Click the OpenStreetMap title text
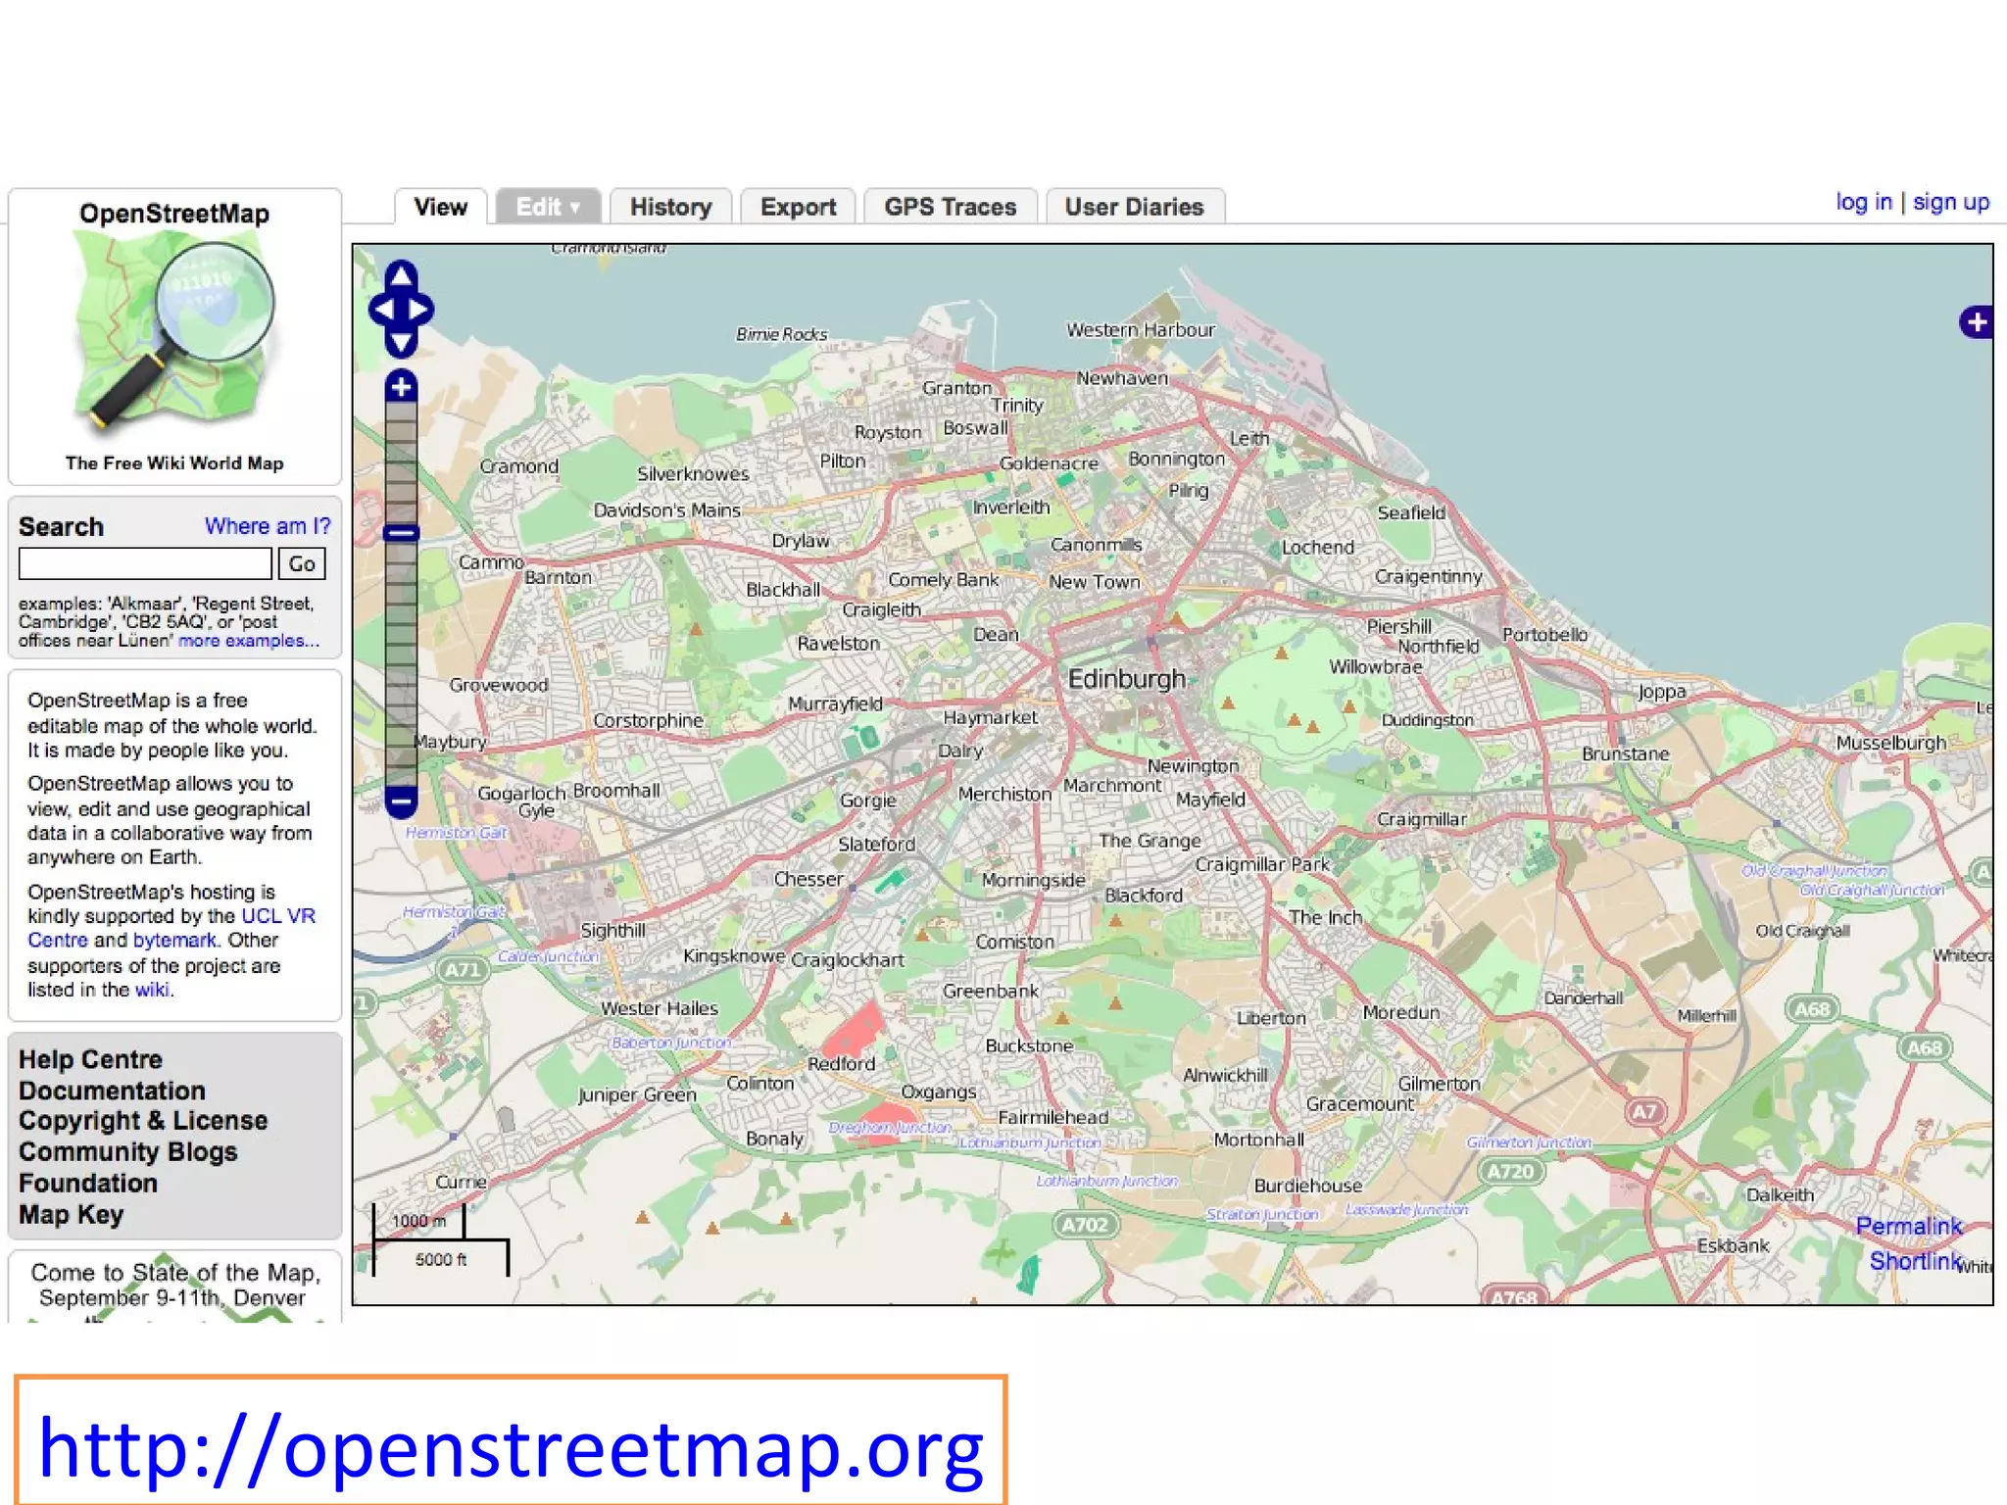The image size is (2007, 1505). pos(174,214)
